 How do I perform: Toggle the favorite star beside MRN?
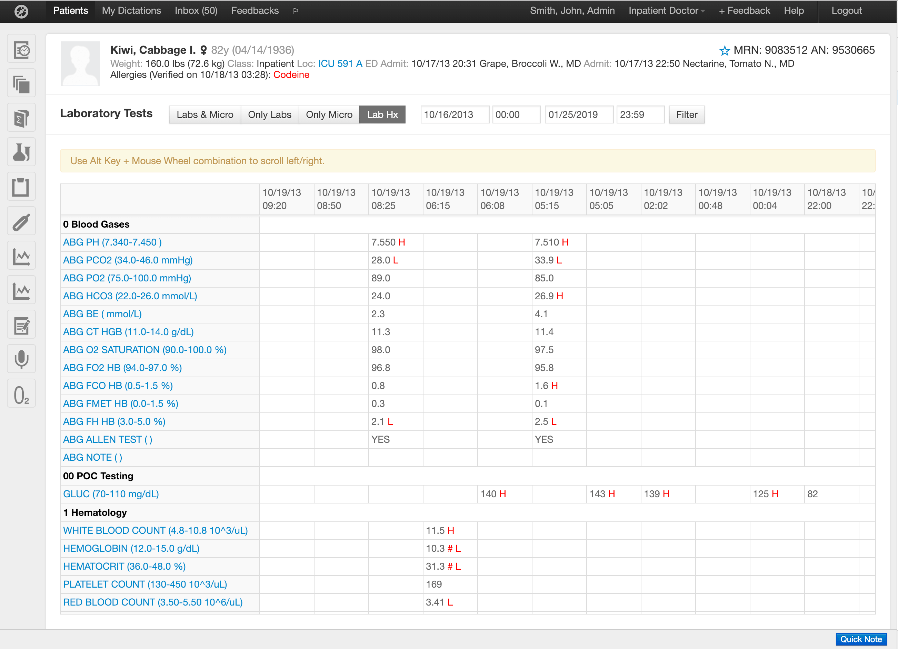724,51
